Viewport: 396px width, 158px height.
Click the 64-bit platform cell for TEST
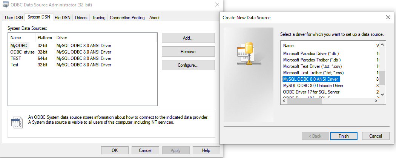(42, 58)
